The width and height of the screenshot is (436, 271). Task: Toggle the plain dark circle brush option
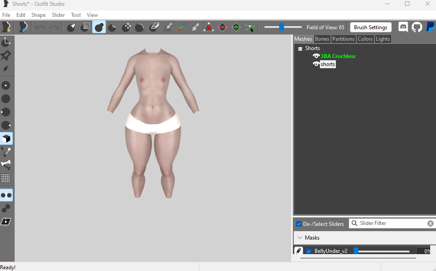tap(6, 99)
